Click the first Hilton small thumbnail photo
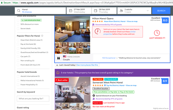 tap(58, 45)
